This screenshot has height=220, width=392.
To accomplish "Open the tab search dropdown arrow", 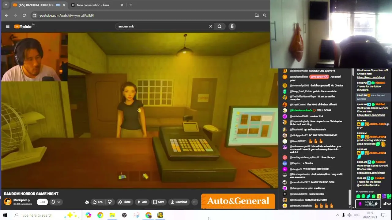I will click(6, 5).
